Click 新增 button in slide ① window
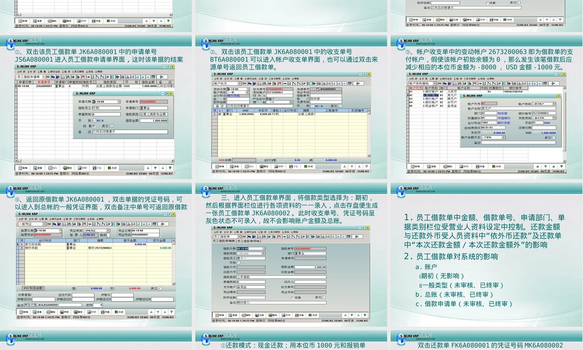 [x=23, y=168]
